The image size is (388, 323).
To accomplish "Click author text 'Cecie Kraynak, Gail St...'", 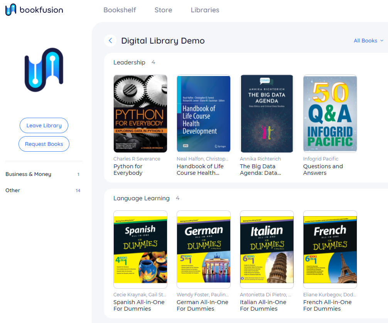I will click(140, 294).
